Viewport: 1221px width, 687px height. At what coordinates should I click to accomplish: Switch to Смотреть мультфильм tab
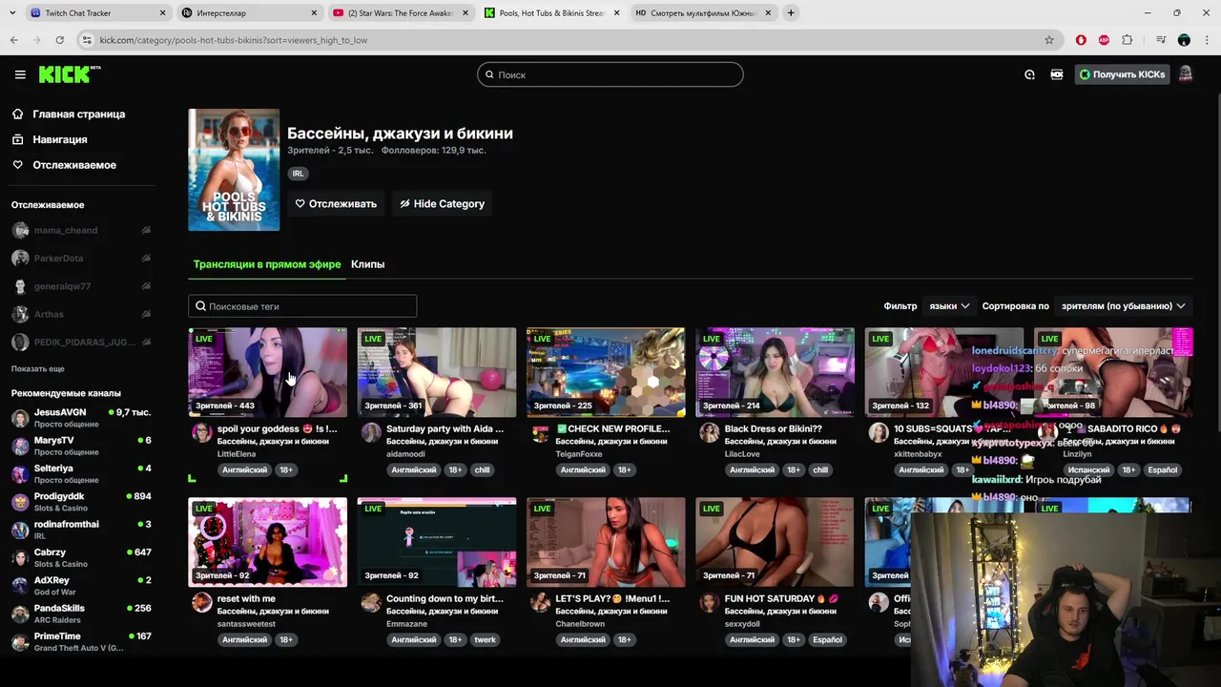(x=704, y=13)
